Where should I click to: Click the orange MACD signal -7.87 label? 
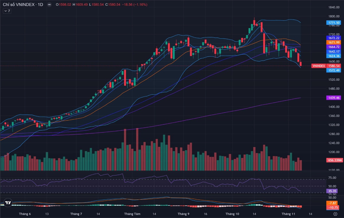click(333, 203)
